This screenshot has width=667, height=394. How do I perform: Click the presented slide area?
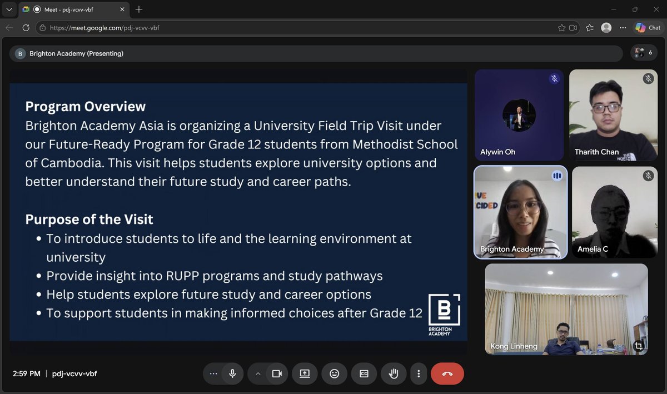point(238,212)
